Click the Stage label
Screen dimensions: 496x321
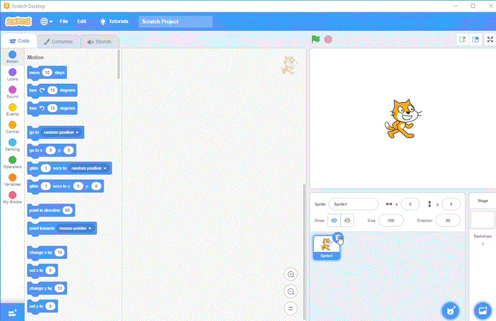point(483,201)
